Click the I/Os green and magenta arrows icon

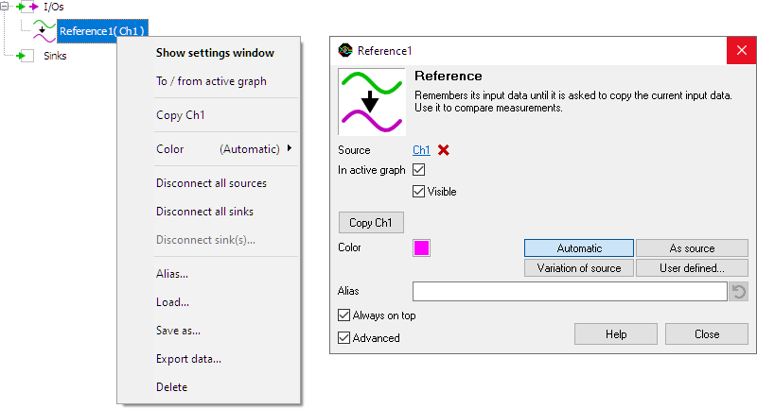point(27,7)
